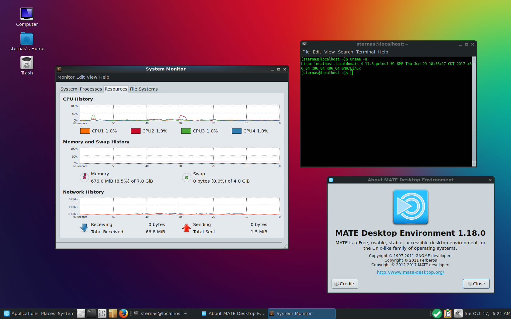Image resolution: width=511 pixels, height=319 pixels.
Task: Click the Total Sent value '1.5 MiB'
Action: click(x=259, y=232)
